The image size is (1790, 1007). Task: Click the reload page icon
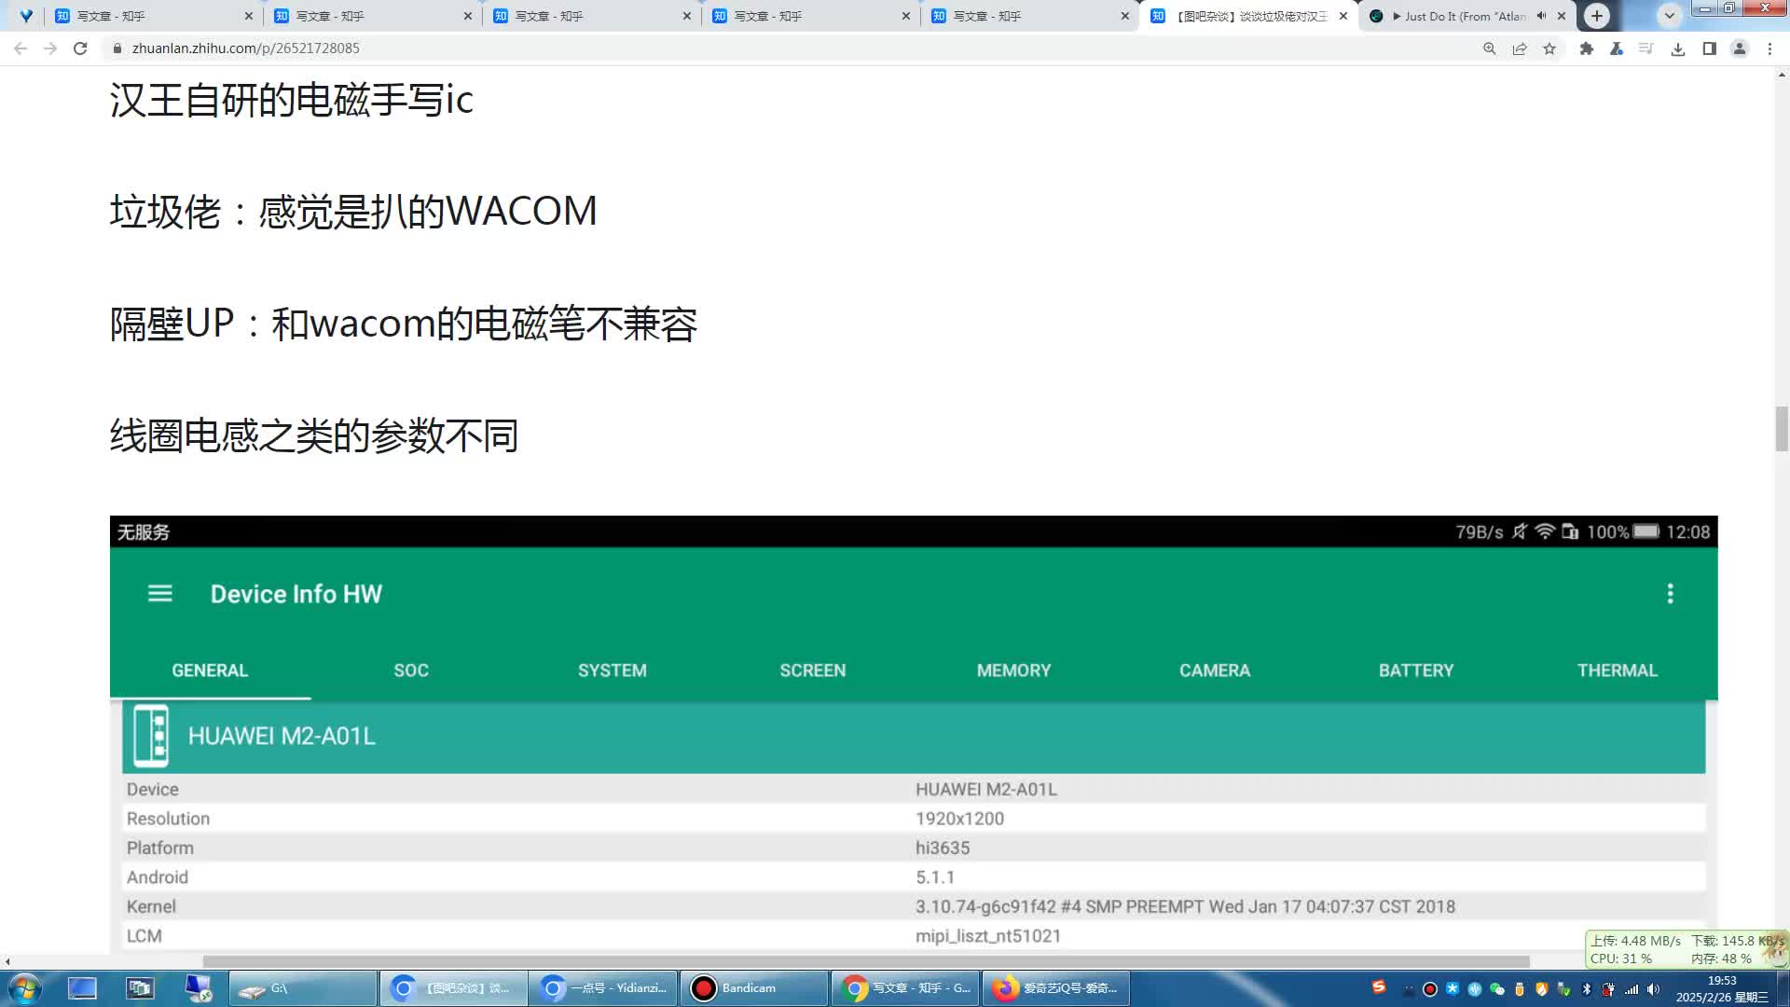(78, 48)
